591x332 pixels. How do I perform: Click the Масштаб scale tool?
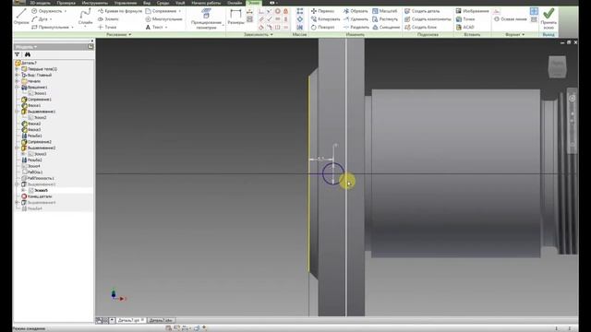pos(384,11)
